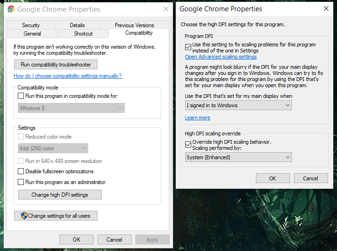Click the 'Program DPI' group label
Image resolution: width=337 pixels, height=251 pixels.
(199, 36)
